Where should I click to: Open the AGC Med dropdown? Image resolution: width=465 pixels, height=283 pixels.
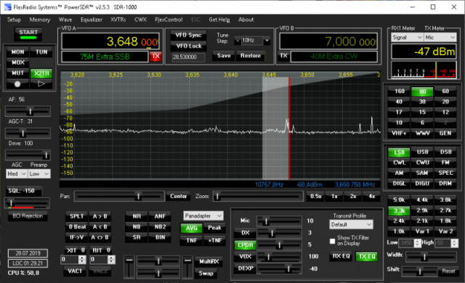[16, 173]
